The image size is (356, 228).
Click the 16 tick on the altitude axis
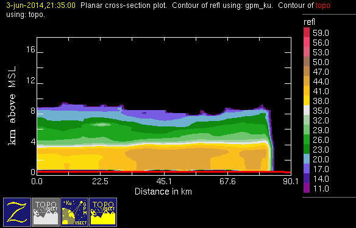(x=30, y=49)
